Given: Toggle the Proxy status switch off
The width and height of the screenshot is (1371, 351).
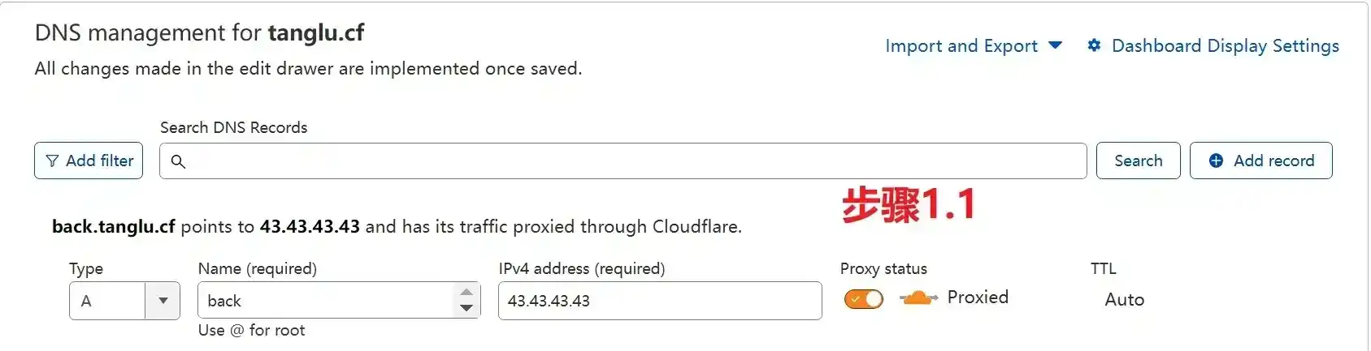Looking at the screenshot, I should click(863, 299).
